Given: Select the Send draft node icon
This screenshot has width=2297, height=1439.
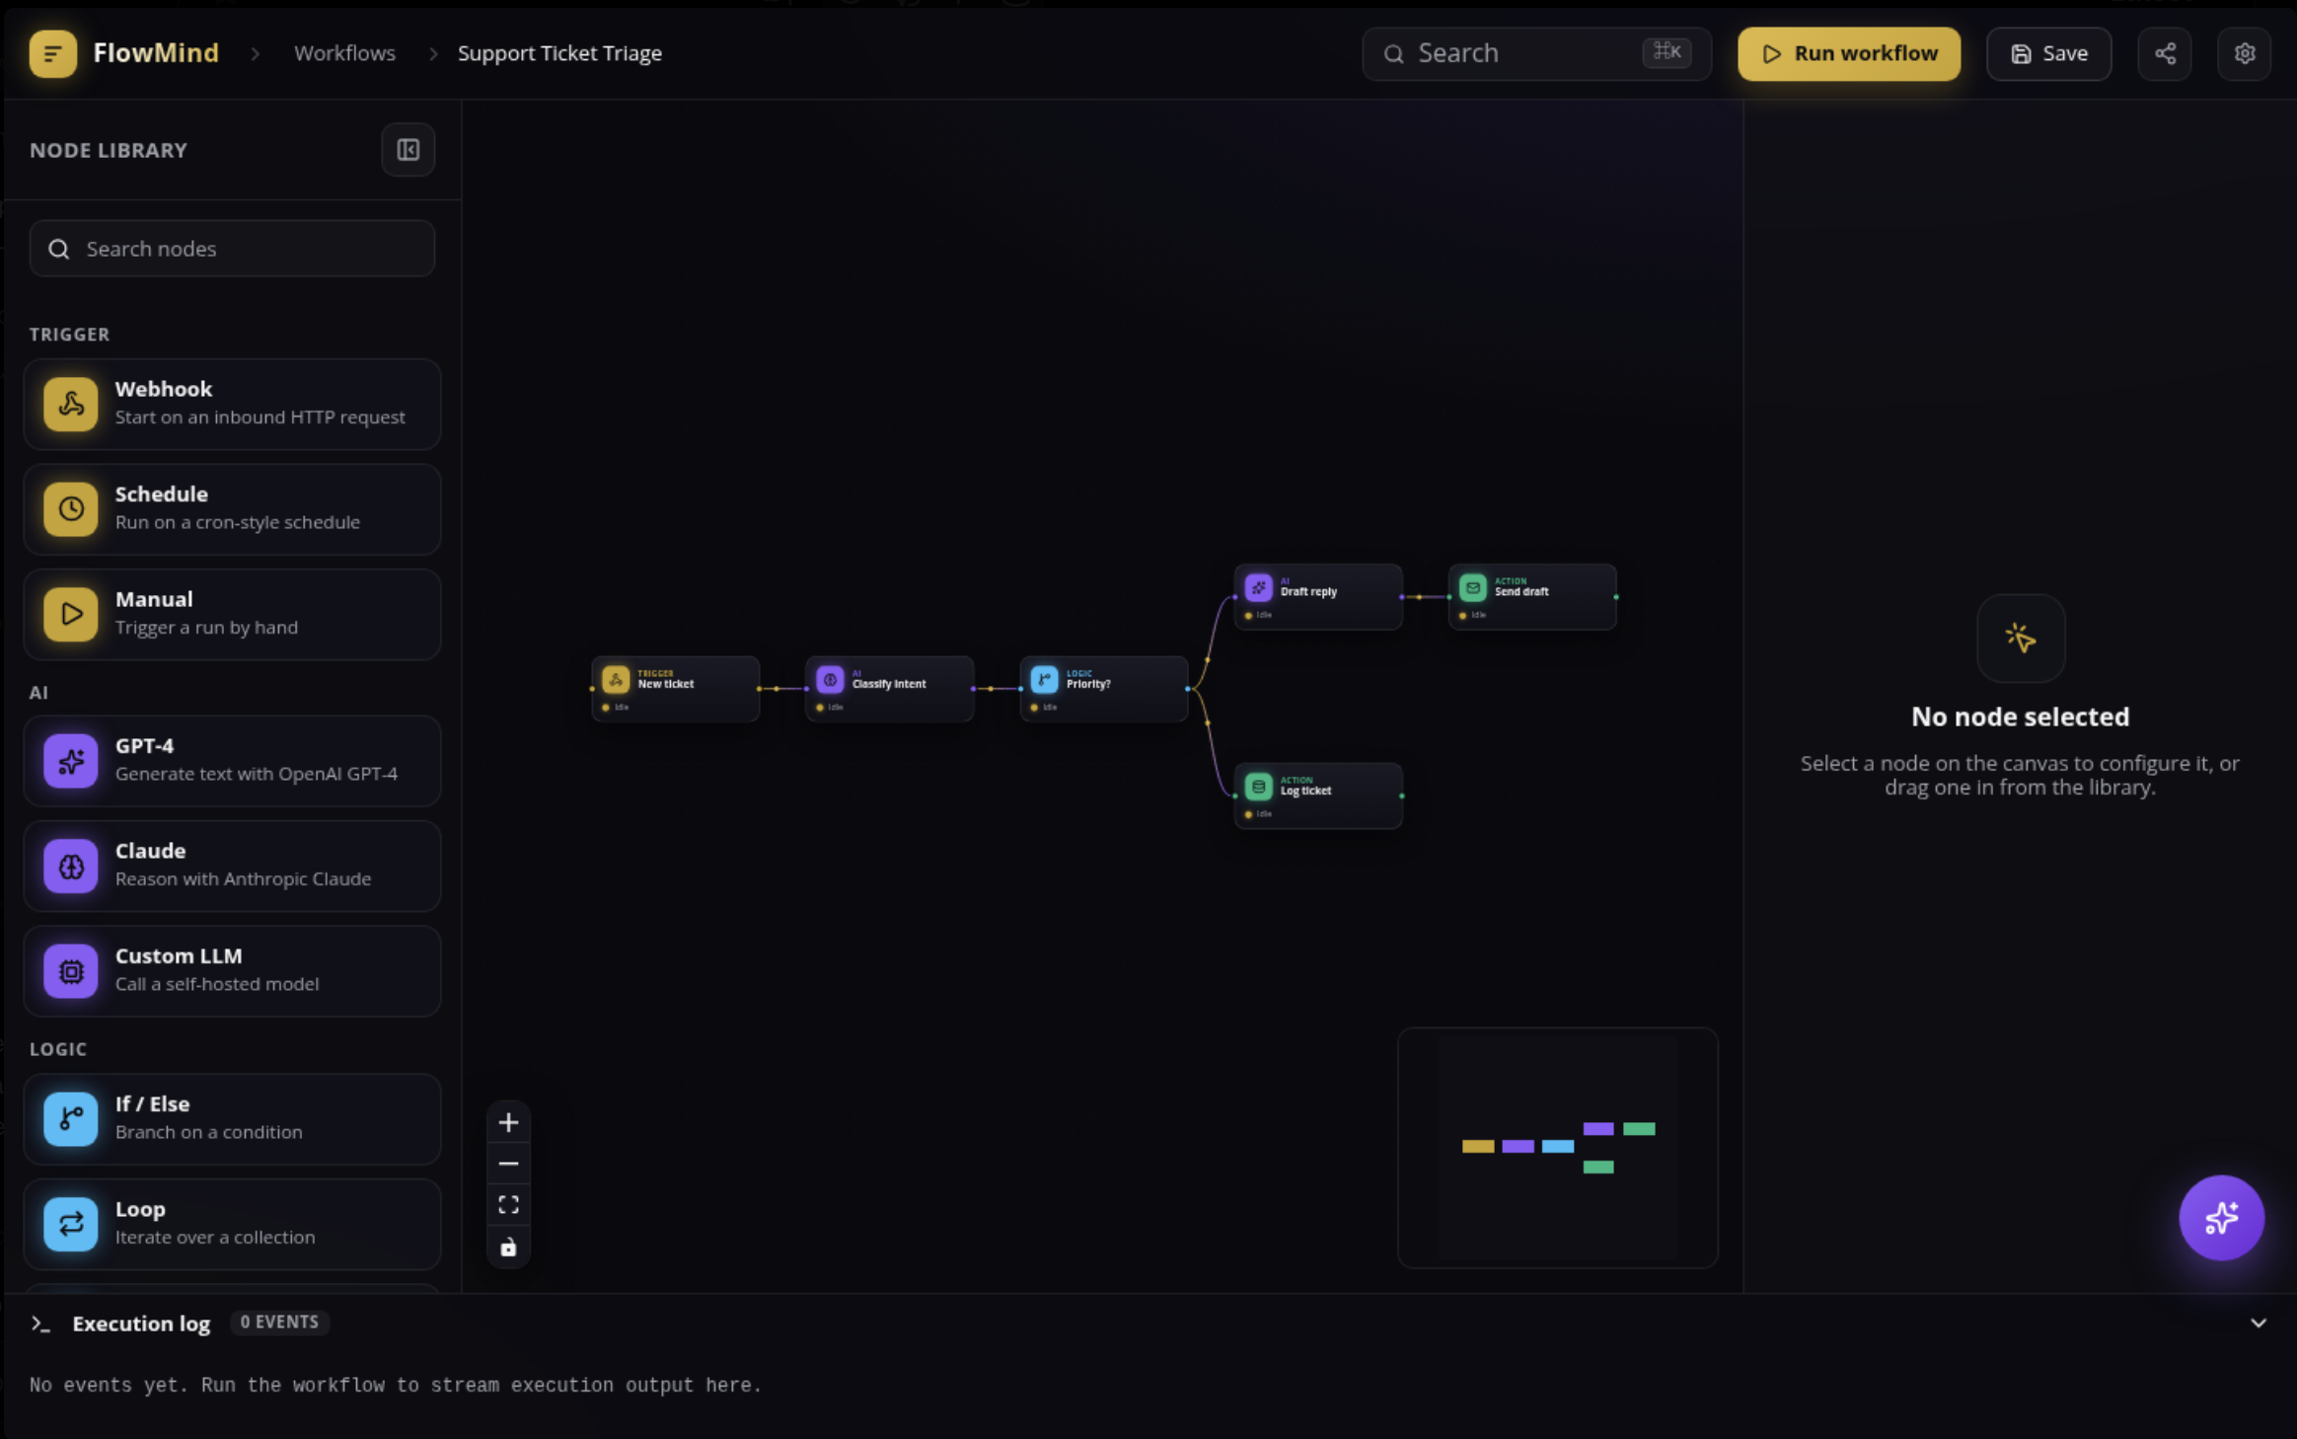Looking at the screenshot, I should click(1472, 588).
